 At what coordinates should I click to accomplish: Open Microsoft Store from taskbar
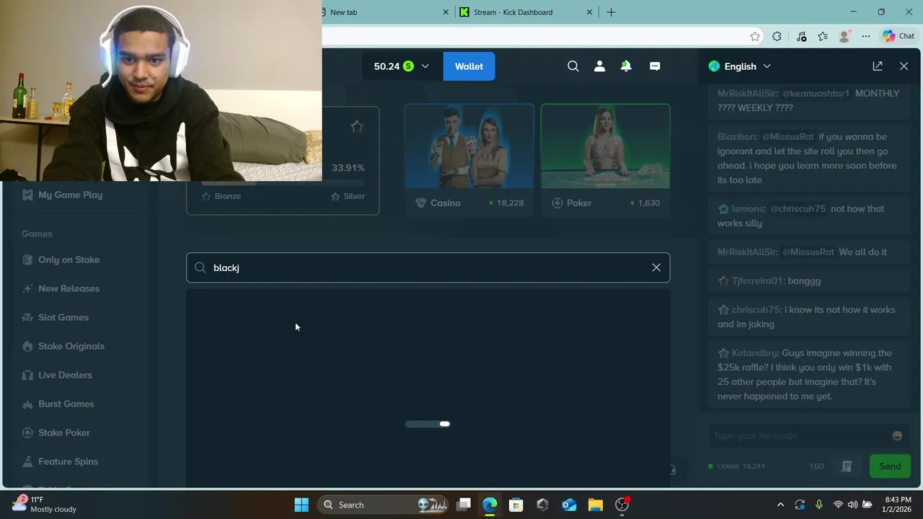pyautogui.click(x=516, y=505)
